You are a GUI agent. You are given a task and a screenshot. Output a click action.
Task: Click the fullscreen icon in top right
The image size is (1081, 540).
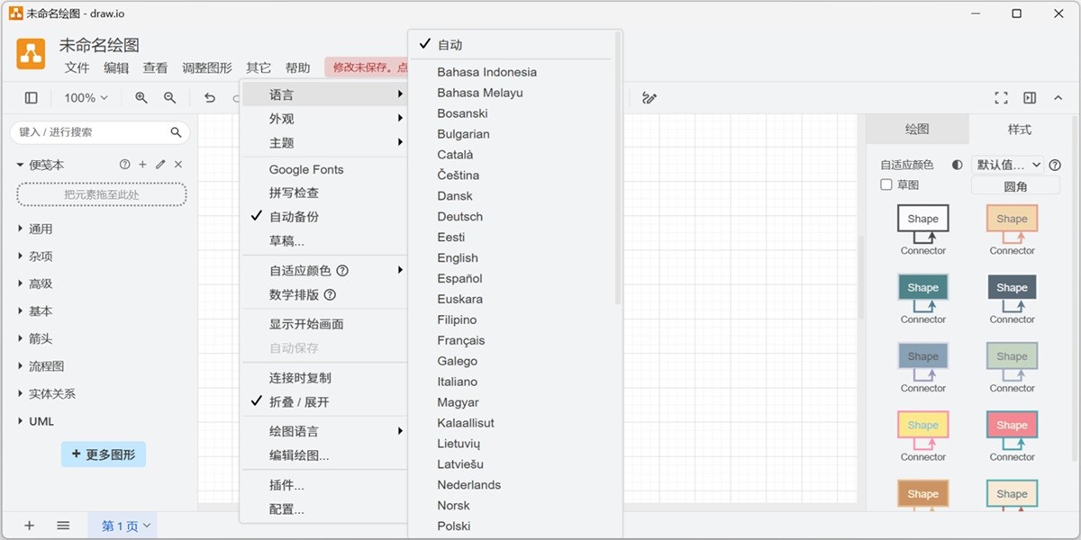pos(1000,97)
